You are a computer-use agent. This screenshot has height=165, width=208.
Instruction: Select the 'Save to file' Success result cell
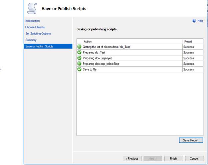pyautogui.click(x=189, y=69)
